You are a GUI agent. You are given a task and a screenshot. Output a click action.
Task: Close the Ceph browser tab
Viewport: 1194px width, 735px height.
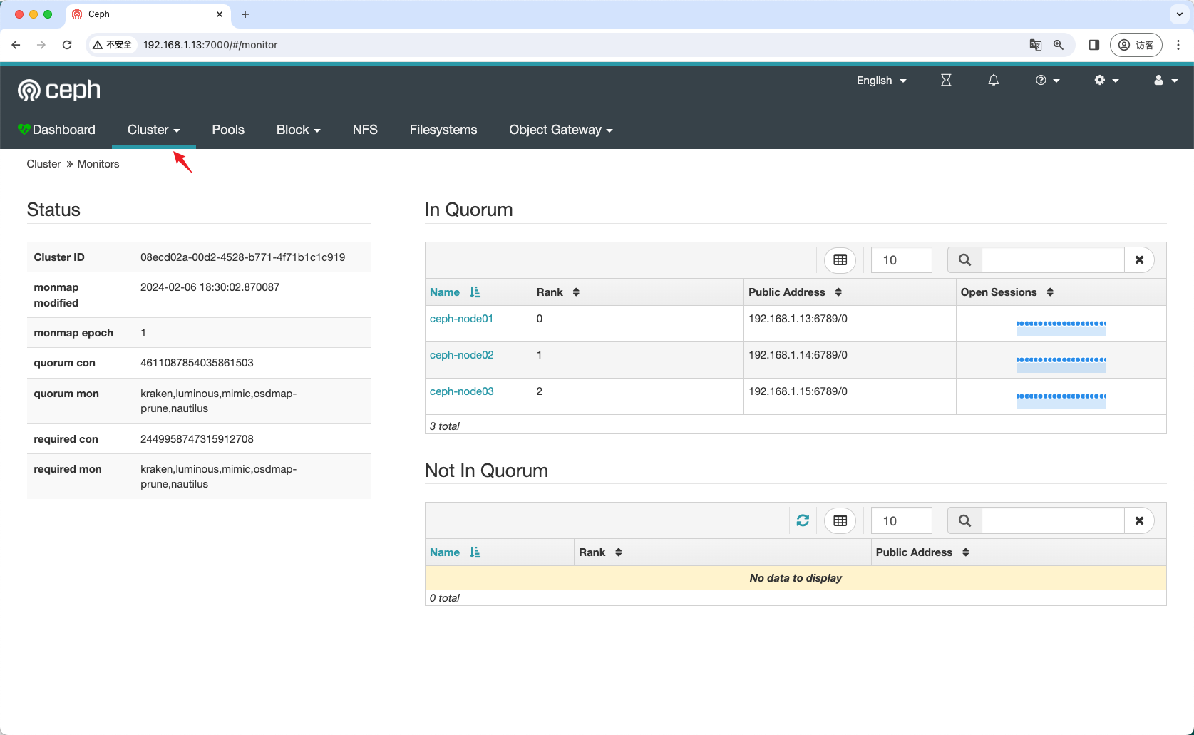click(x=220, y=14)
